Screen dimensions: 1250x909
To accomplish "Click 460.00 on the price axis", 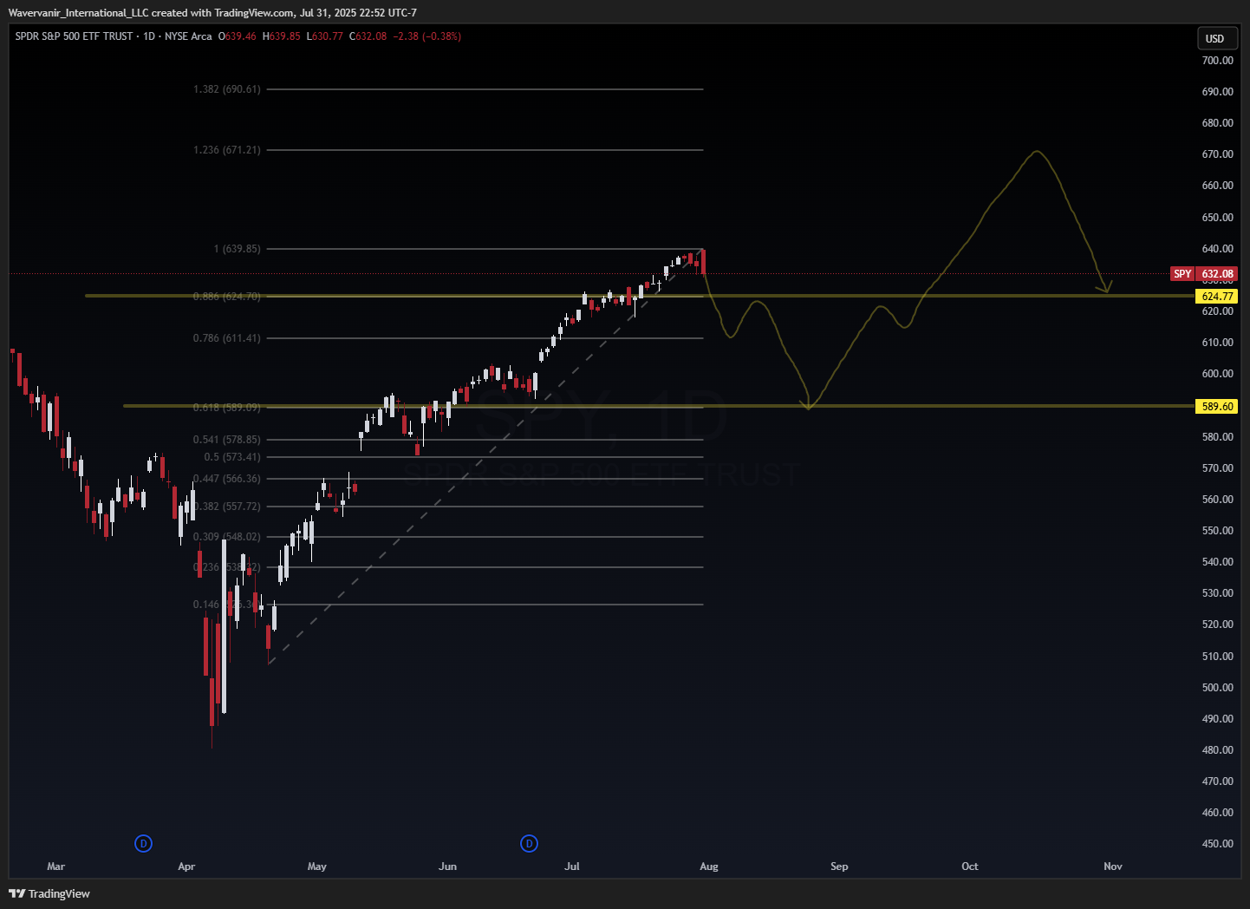I will [1217, 813].
